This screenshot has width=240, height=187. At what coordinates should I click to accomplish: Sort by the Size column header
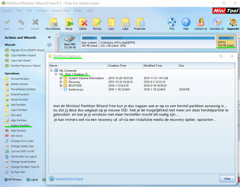tap(206, 65)
